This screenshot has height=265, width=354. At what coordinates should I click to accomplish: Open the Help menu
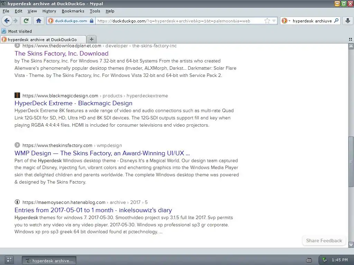110,11
